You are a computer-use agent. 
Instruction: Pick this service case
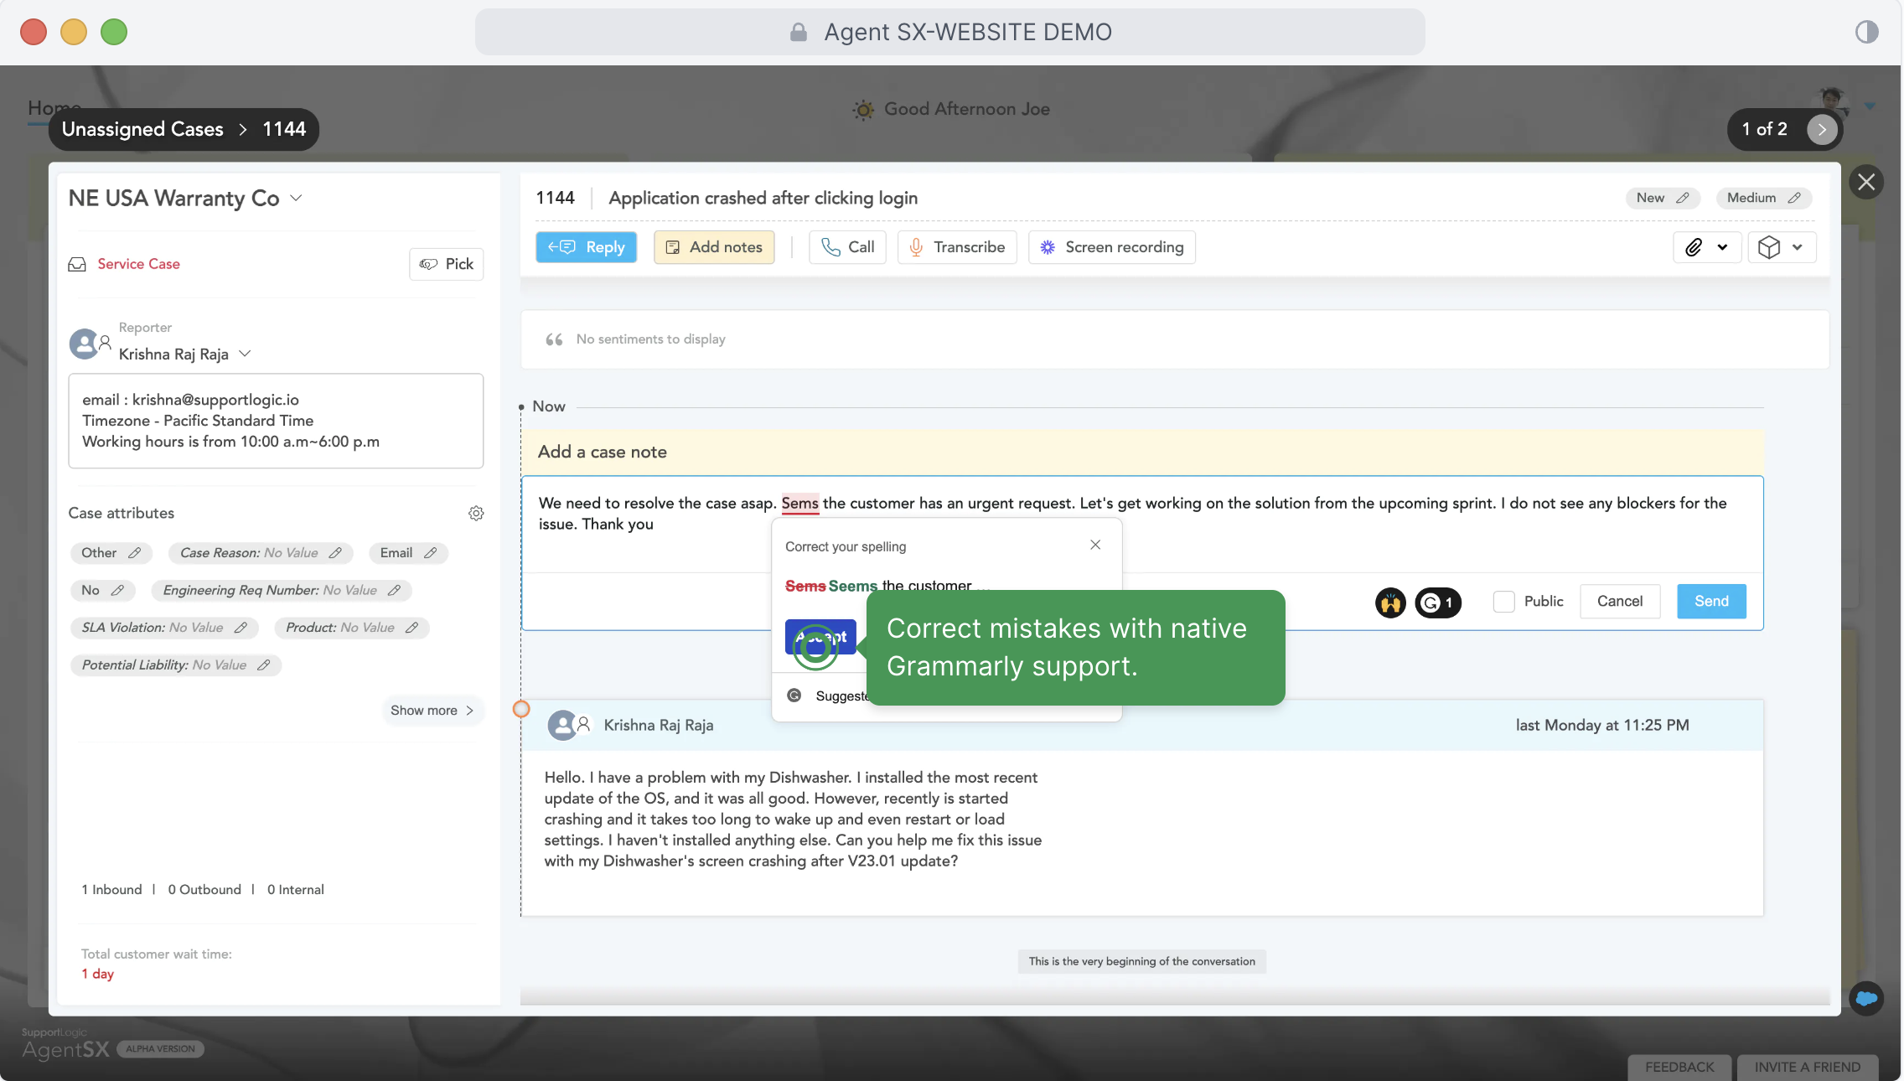point(447,264)
